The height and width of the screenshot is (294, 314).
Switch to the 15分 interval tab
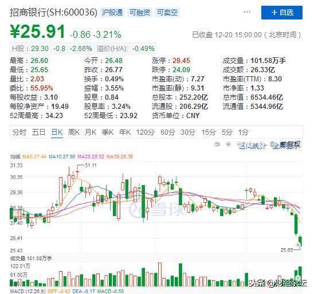point(209,132)
